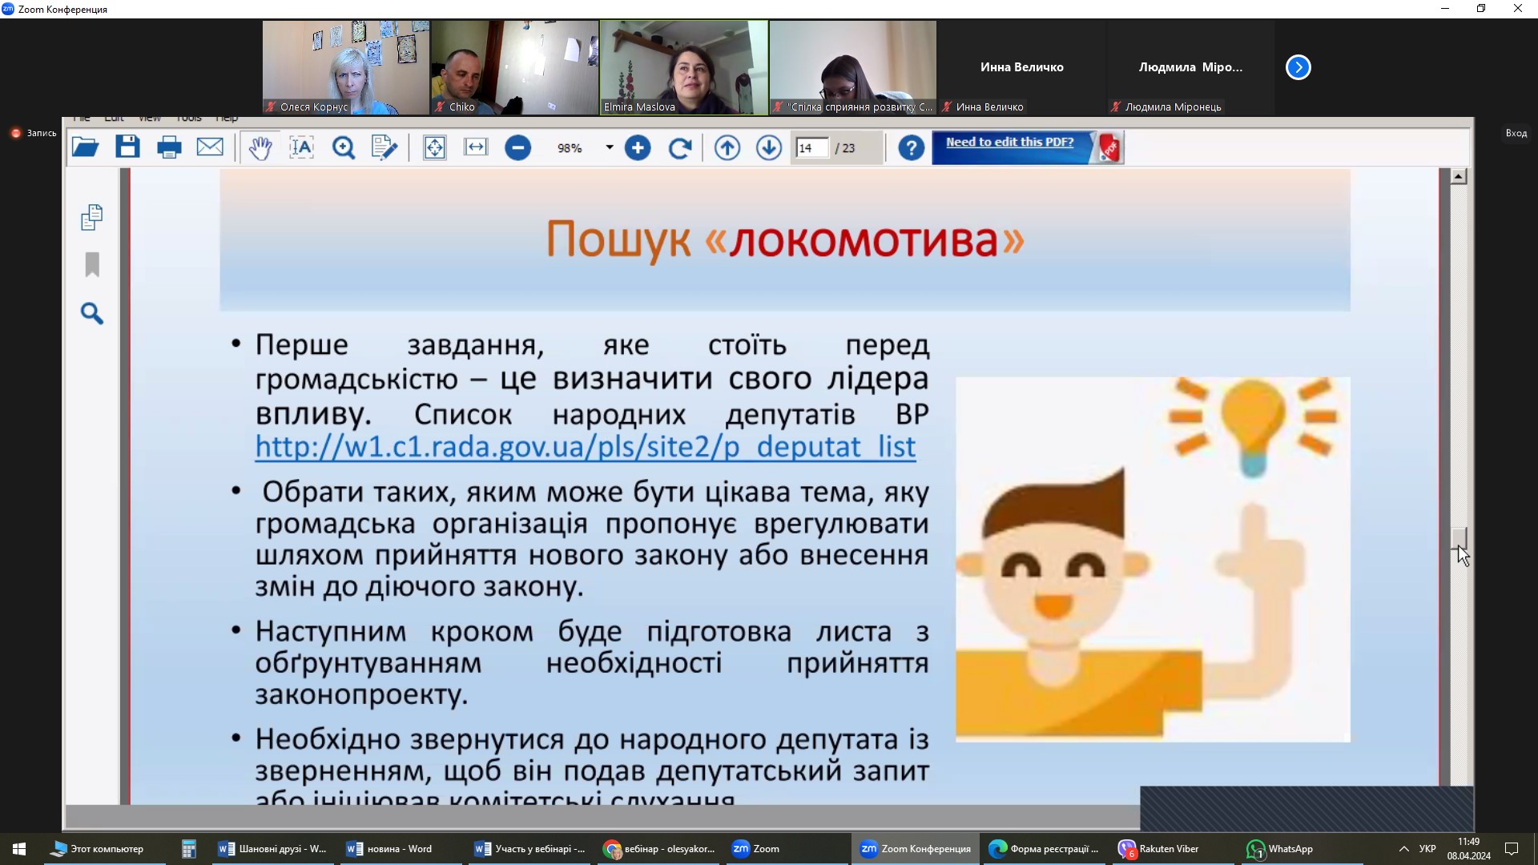Click the page number input field

click(x=811, y=148)
